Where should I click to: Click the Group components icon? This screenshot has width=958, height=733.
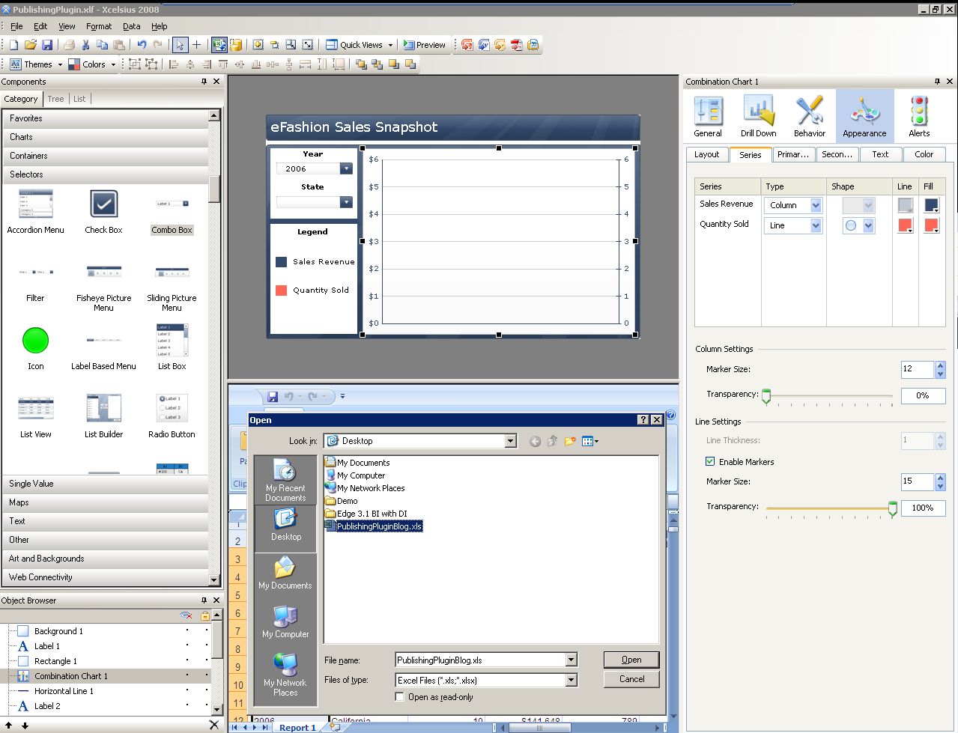tap(135, 64)
